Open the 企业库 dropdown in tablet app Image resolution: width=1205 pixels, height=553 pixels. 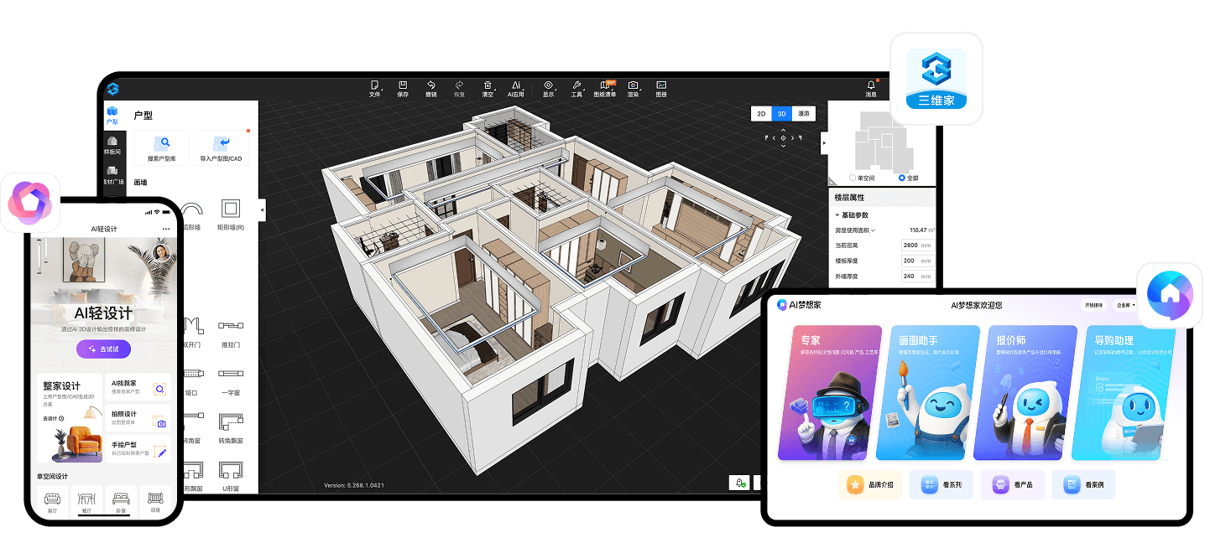point(1125,305)
